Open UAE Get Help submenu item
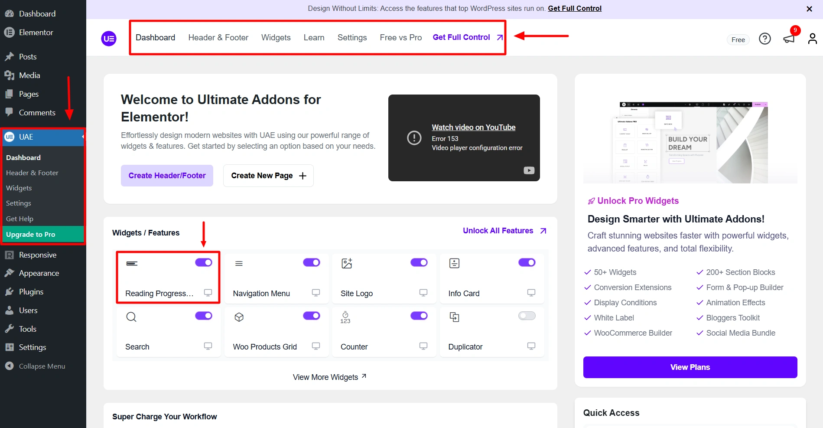This screenshot has height=428, width=823. pos(20,219)
